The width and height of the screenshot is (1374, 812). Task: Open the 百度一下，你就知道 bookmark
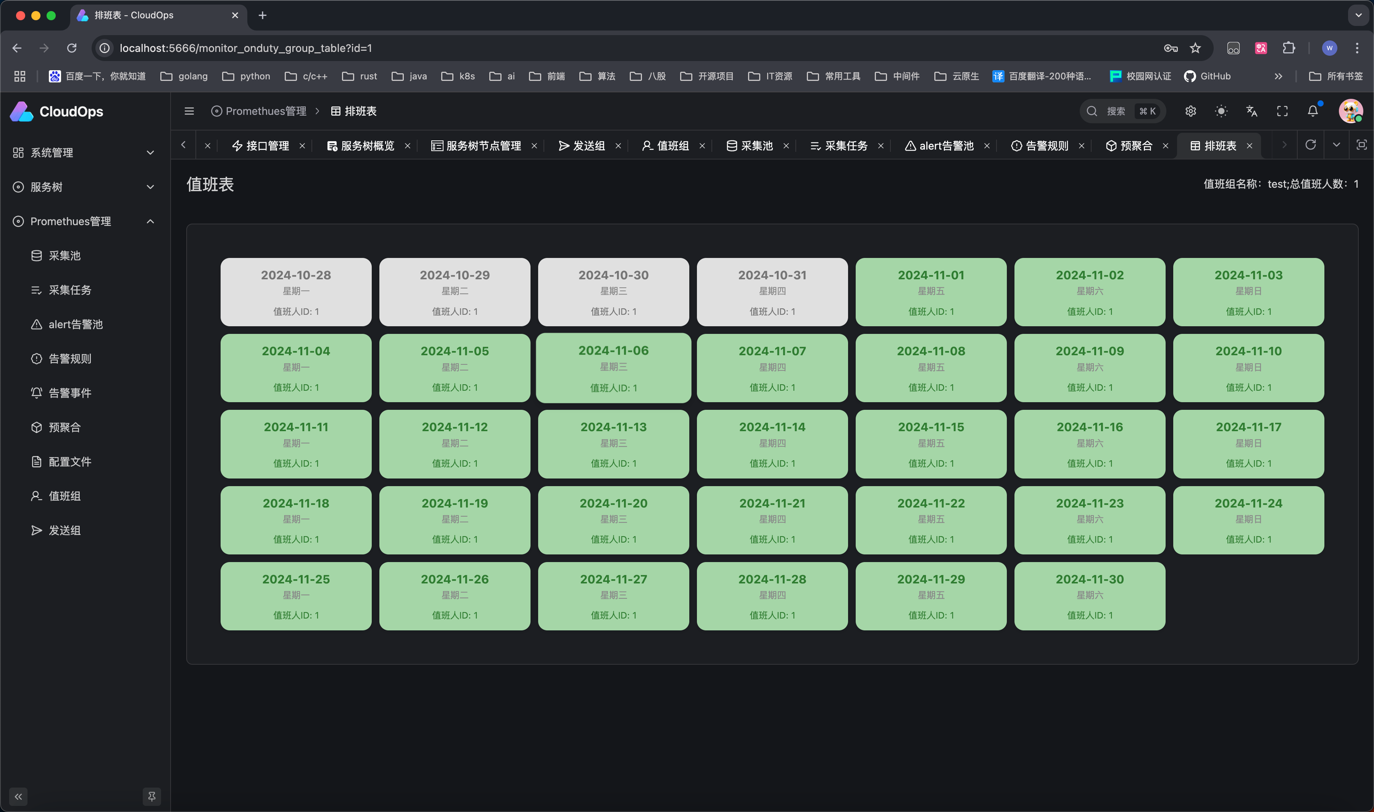(97, 76)
